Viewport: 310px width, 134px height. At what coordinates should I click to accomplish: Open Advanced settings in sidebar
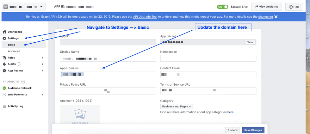14,51
